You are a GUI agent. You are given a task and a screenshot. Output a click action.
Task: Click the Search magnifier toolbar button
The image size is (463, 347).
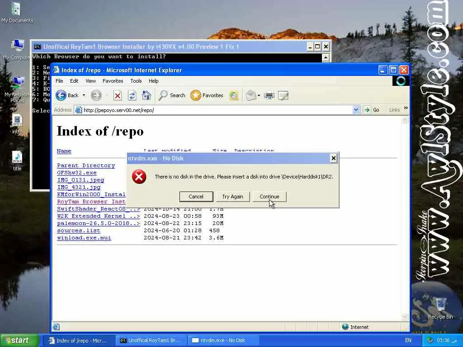coord(172,95)
